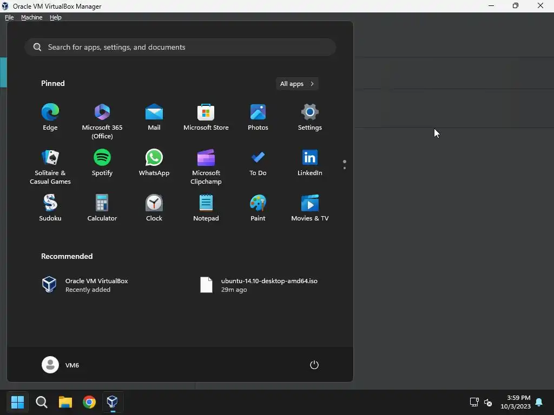Viewport: 554px width, 415px height.
Task: Open Settings from pinned apps
Action: pos(310,117)
